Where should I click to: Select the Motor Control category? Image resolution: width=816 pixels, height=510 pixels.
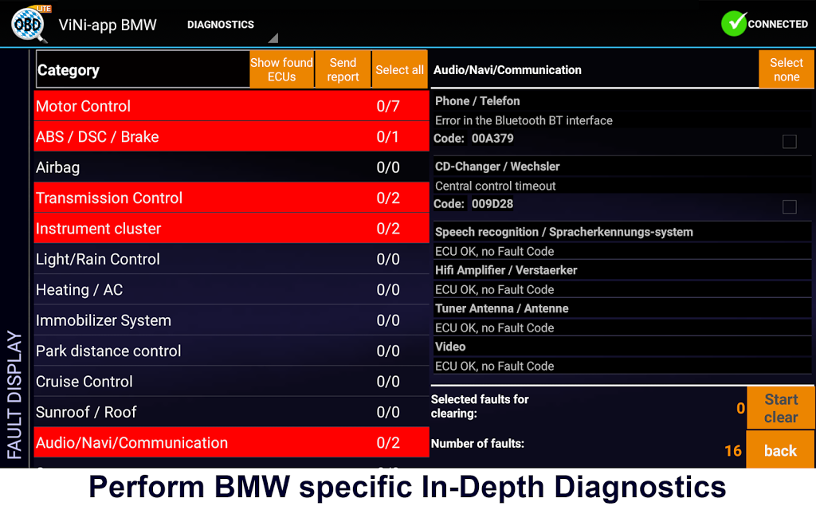[231, 106]
